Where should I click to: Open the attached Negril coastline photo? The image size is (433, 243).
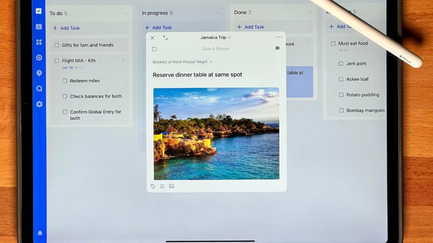click(x=216, y=133)
